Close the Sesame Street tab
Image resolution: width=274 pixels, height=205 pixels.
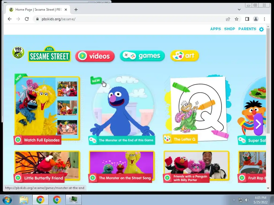(x=66, y=10)
